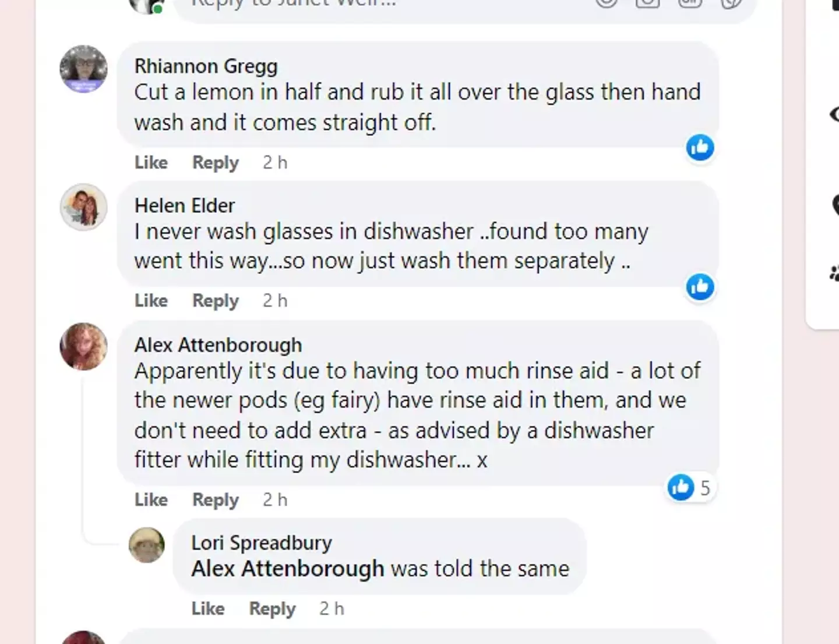
Task: Reply to Rhiannon Gregg's lemon tip comment
Action: click(x=215, y=163)
